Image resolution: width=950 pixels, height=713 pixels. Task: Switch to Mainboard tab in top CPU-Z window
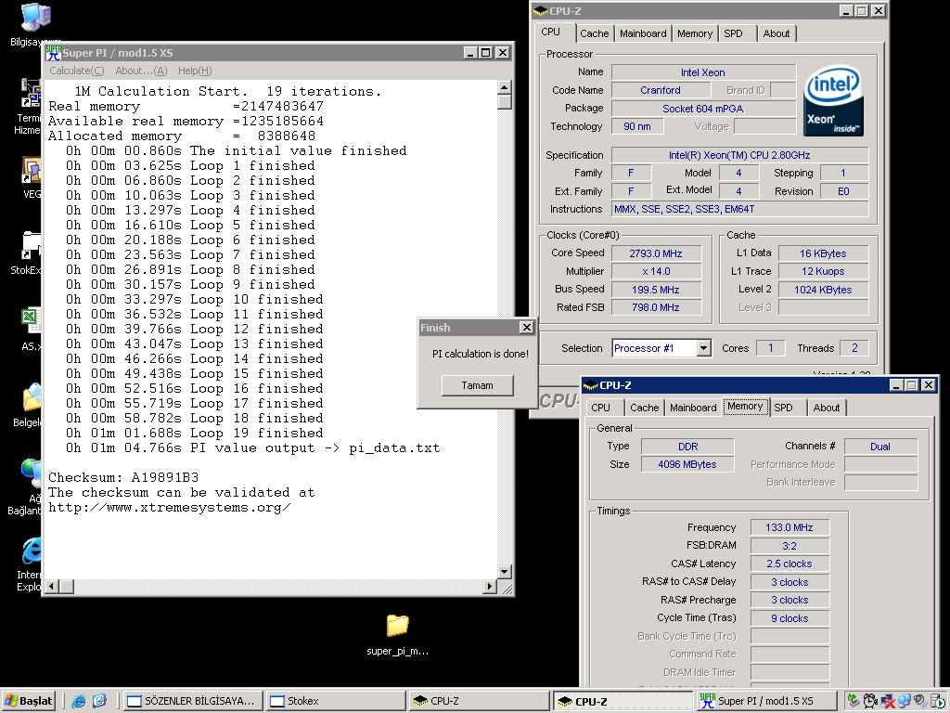click(643, 33)
